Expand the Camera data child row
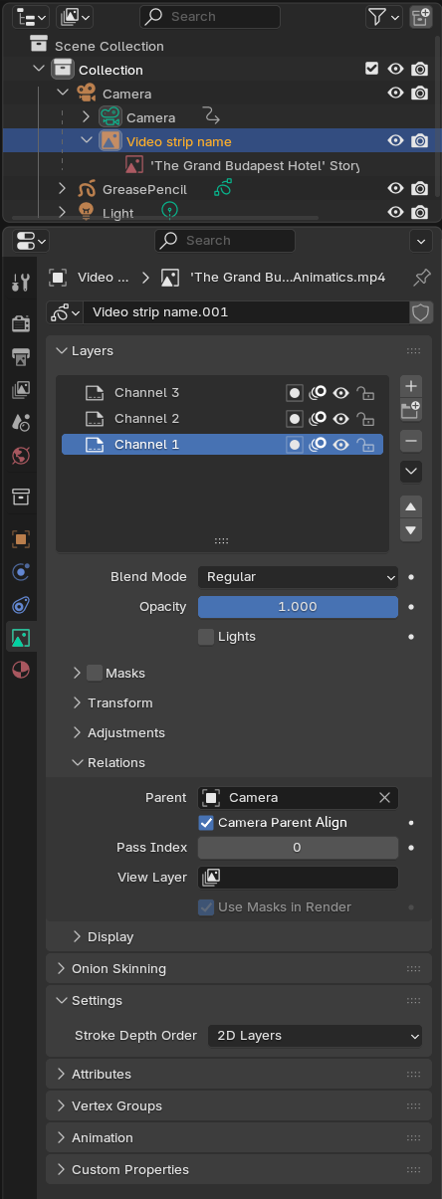 (87, 117)
